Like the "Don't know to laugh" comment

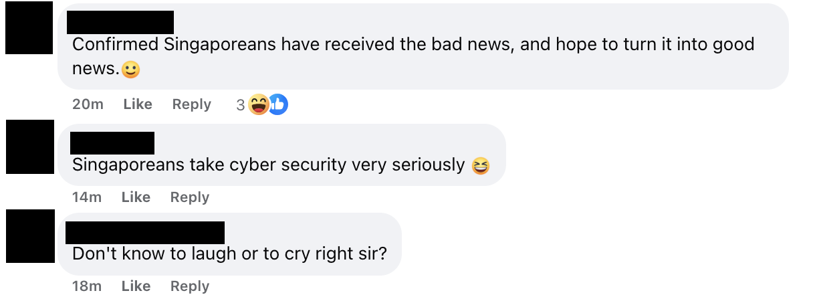pos(136,286)
